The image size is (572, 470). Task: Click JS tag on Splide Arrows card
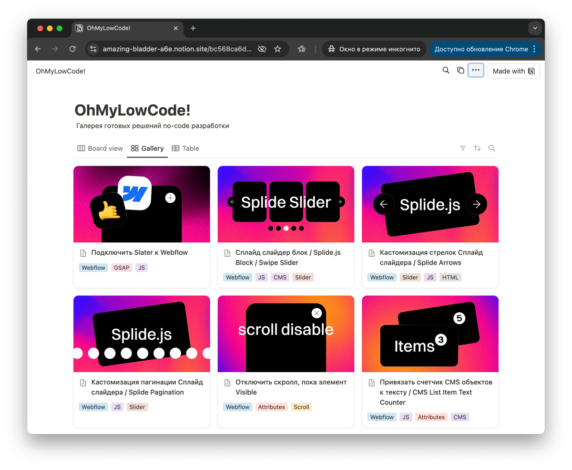pyautogui.click(x=430, y=277)
